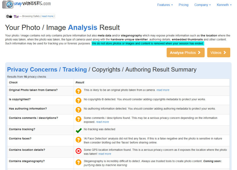Open read more link beside Browsing Safely
Image resolution: width=237 pixels, height=170 pixels.
tap(47, 16)
